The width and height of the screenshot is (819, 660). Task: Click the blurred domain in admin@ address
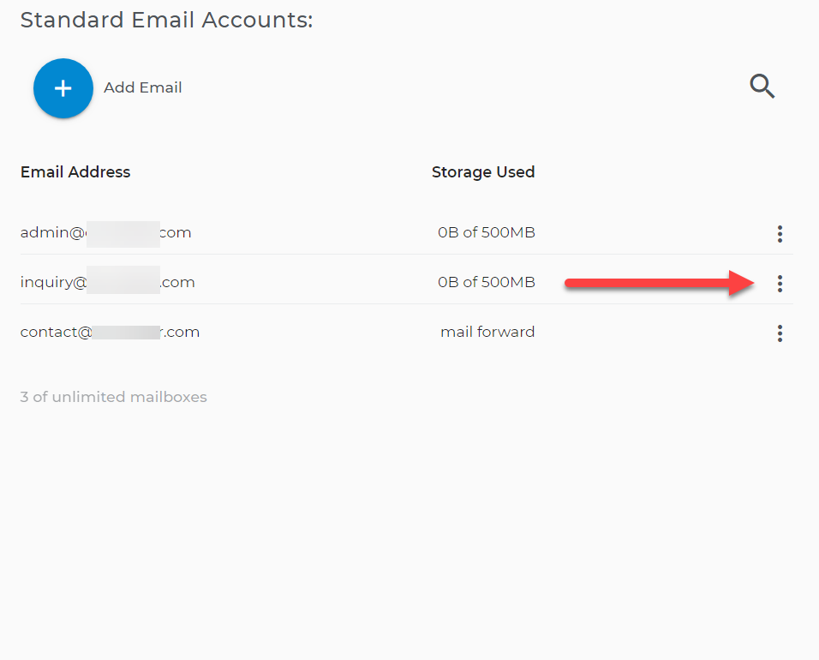(x=123, y=233)
